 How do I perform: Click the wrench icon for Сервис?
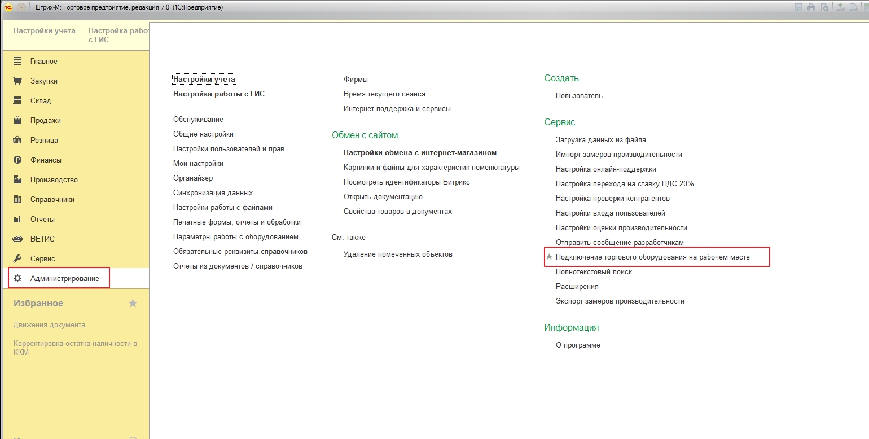[17, 258]
